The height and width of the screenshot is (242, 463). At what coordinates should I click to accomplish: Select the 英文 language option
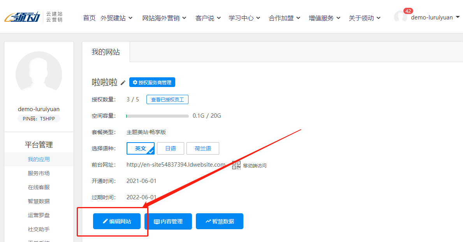tap(140, 148)
